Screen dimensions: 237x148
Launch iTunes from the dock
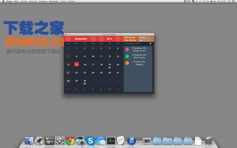tap(132, 141)
